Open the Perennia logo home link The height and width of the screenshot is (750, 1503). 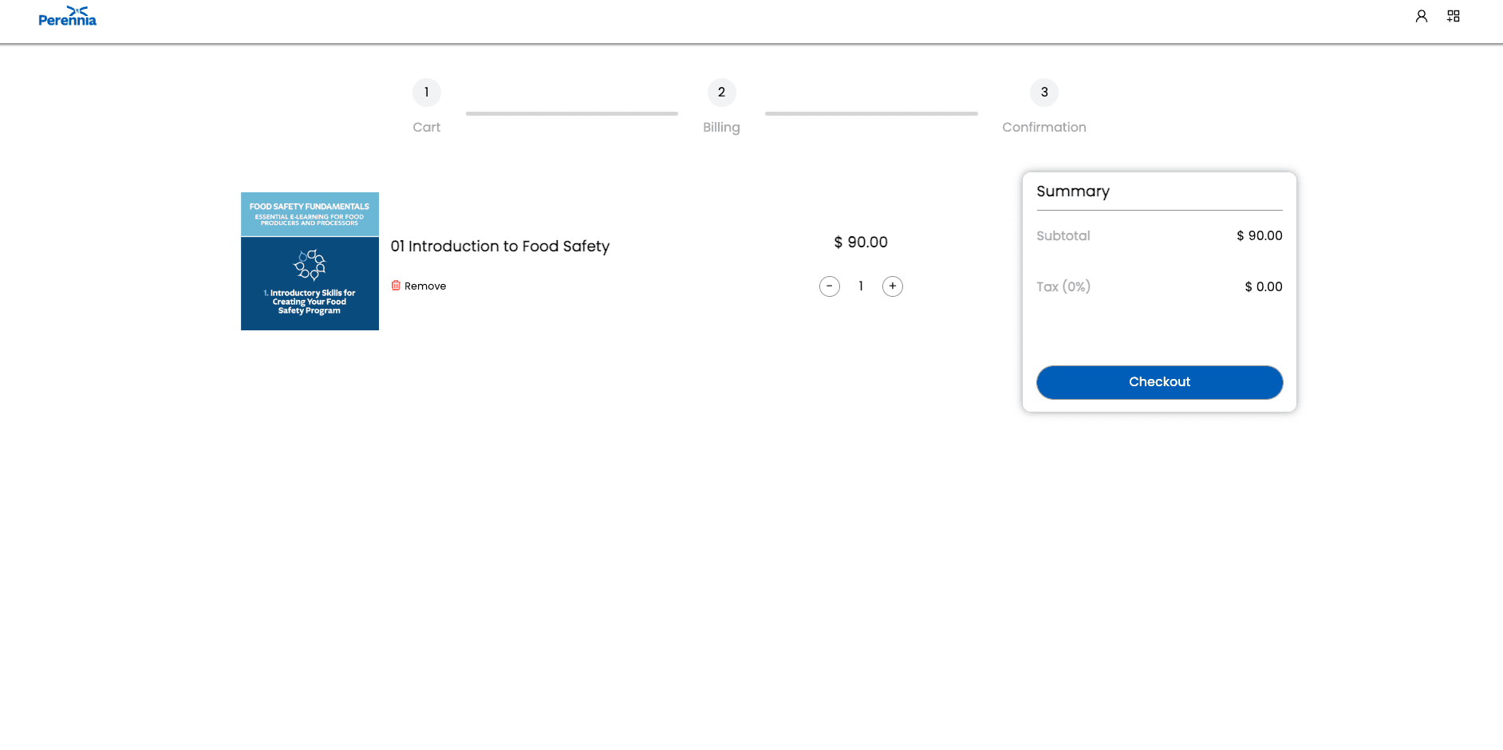click(67, 16)
